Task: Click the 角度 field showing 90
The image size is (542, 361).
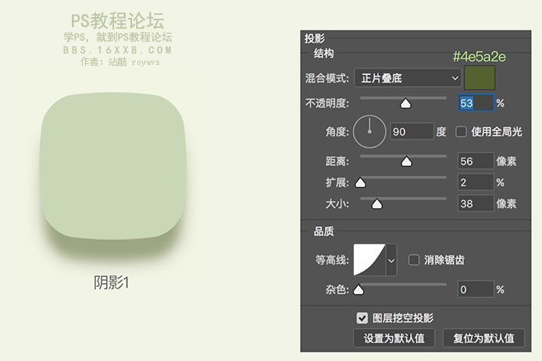Action: tap(412, 132)
